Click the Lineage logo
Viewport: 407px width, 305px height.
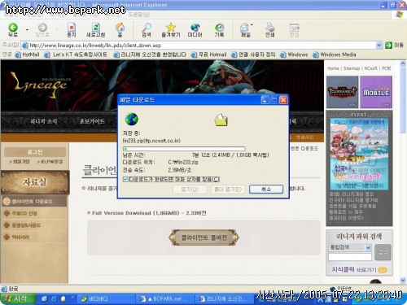click(41, 85)
